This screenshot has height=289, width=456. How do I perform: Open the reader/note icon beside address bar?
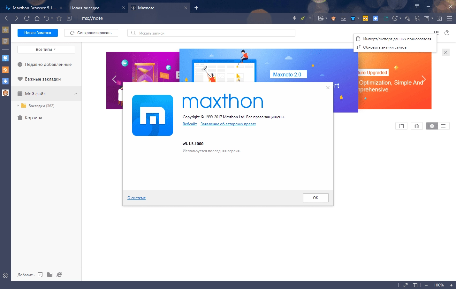click(69, 18)
